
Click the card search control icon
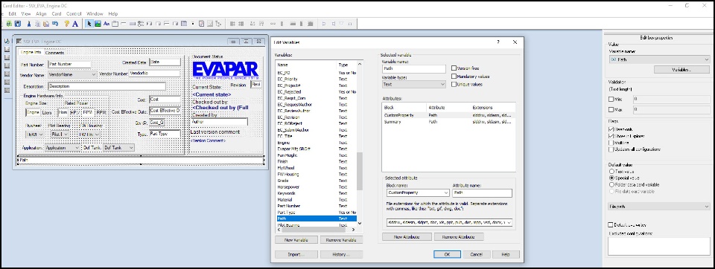pyautogui.click(x=202, y=23)
